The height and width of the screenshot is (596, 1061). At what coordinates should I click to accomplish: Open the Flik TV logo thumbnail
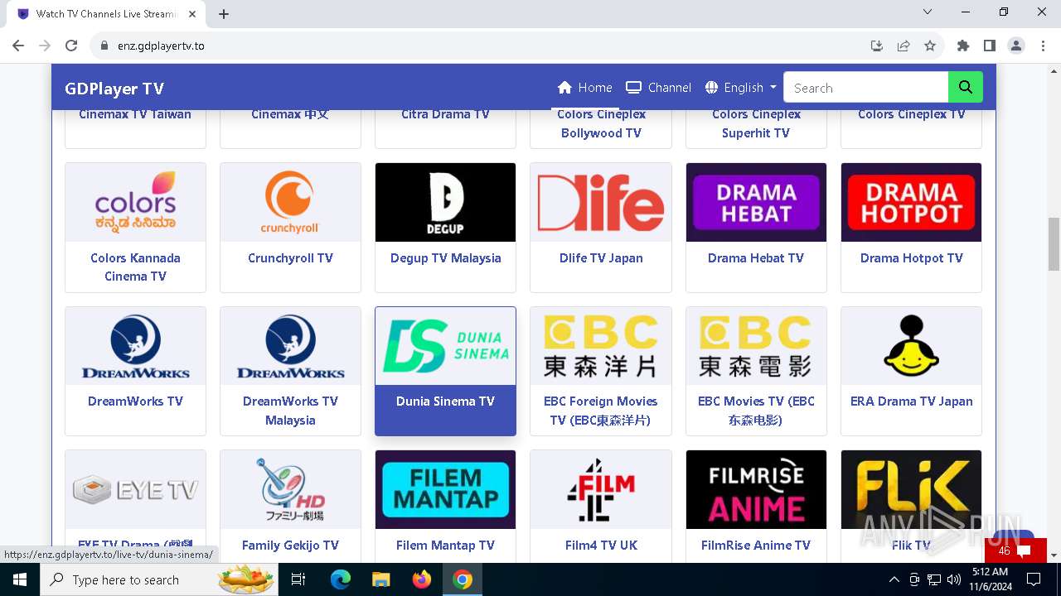pos(911,489)
